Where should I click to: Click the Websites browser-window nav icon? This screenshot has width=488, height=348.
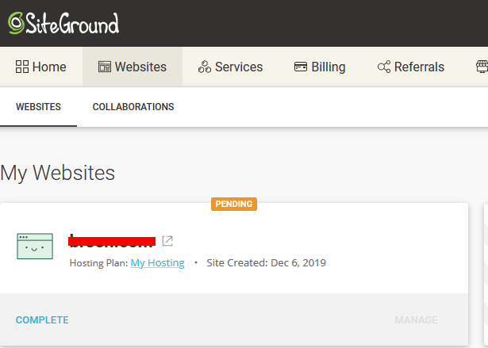pos(105,67)
